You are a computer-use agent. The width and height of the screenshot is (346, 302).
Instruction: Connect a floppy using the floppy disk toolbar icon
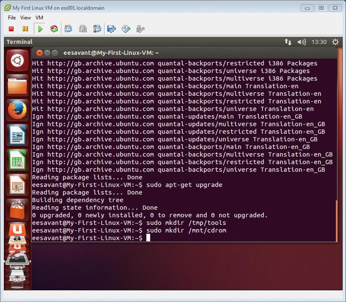coord(112,29)
